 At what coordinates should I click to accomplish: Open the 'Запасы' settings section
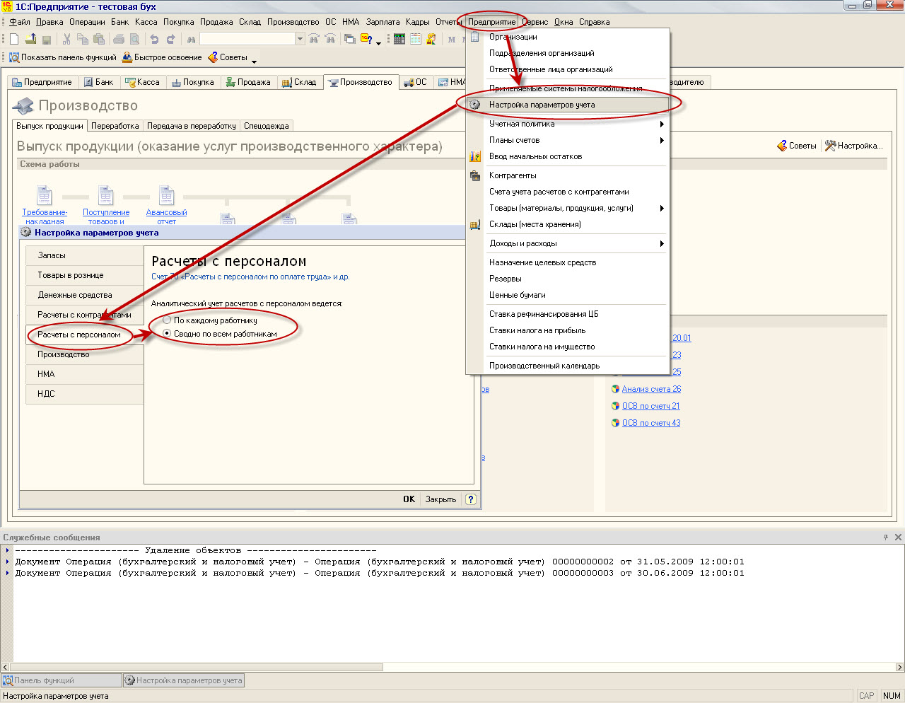(x=52, y=255)
